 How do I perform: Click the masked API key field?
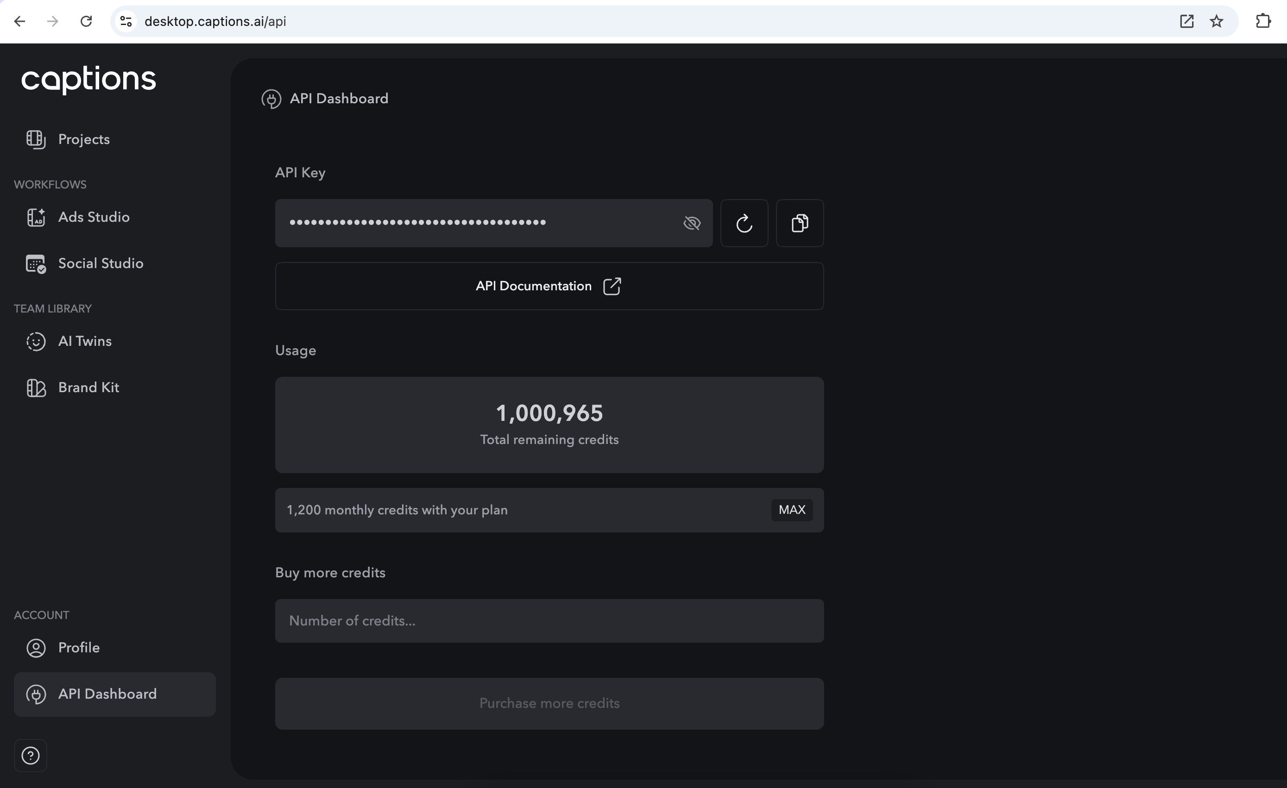coord(493,223)
